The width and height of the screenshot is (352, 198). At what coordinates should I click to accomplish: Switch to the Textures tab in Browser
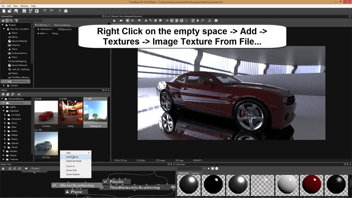tap(195, 173)
